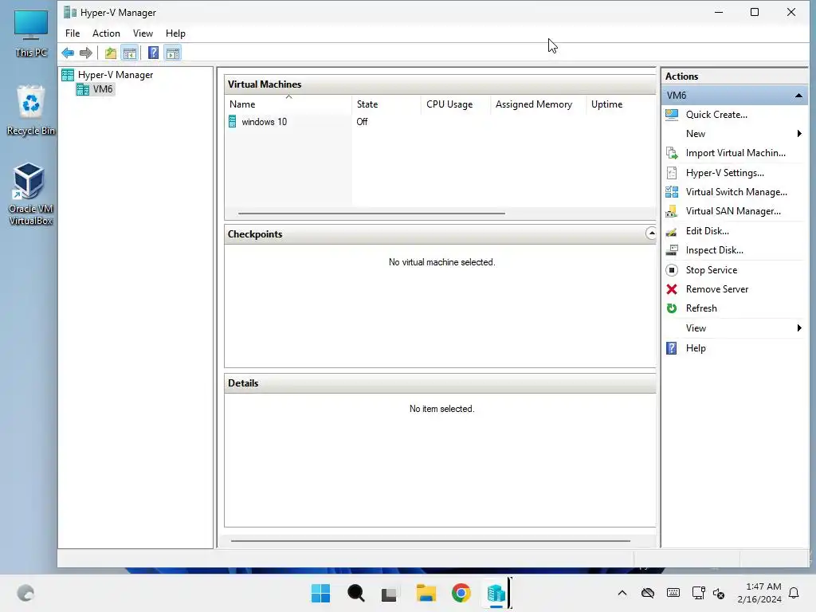Launch Google Chrome from the taskbar
Image resolution: width=816 pixels, height=612 pixels.
coord(461,593)
